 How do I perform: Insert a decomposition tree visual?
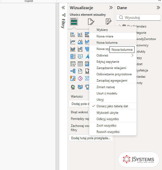tap(73, 71)
